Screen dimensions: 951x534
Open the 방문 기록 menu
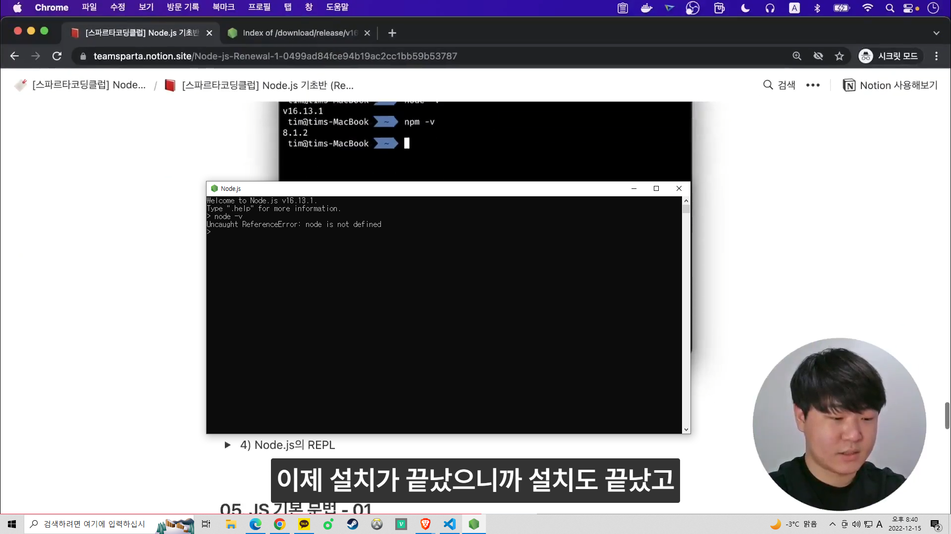pos(183,7)
